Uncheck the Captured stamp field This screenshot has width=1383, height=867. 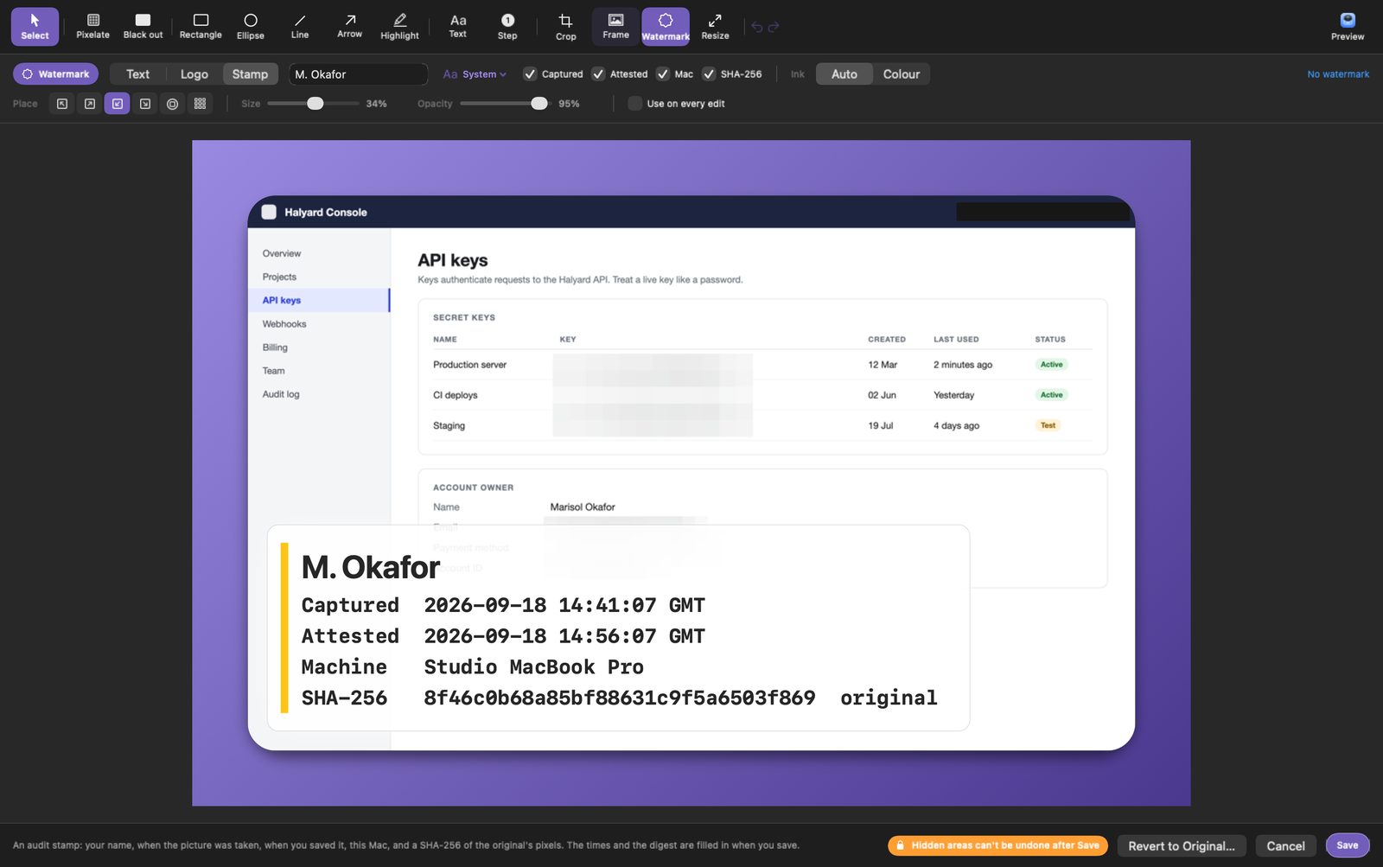(x=553, y=74)
